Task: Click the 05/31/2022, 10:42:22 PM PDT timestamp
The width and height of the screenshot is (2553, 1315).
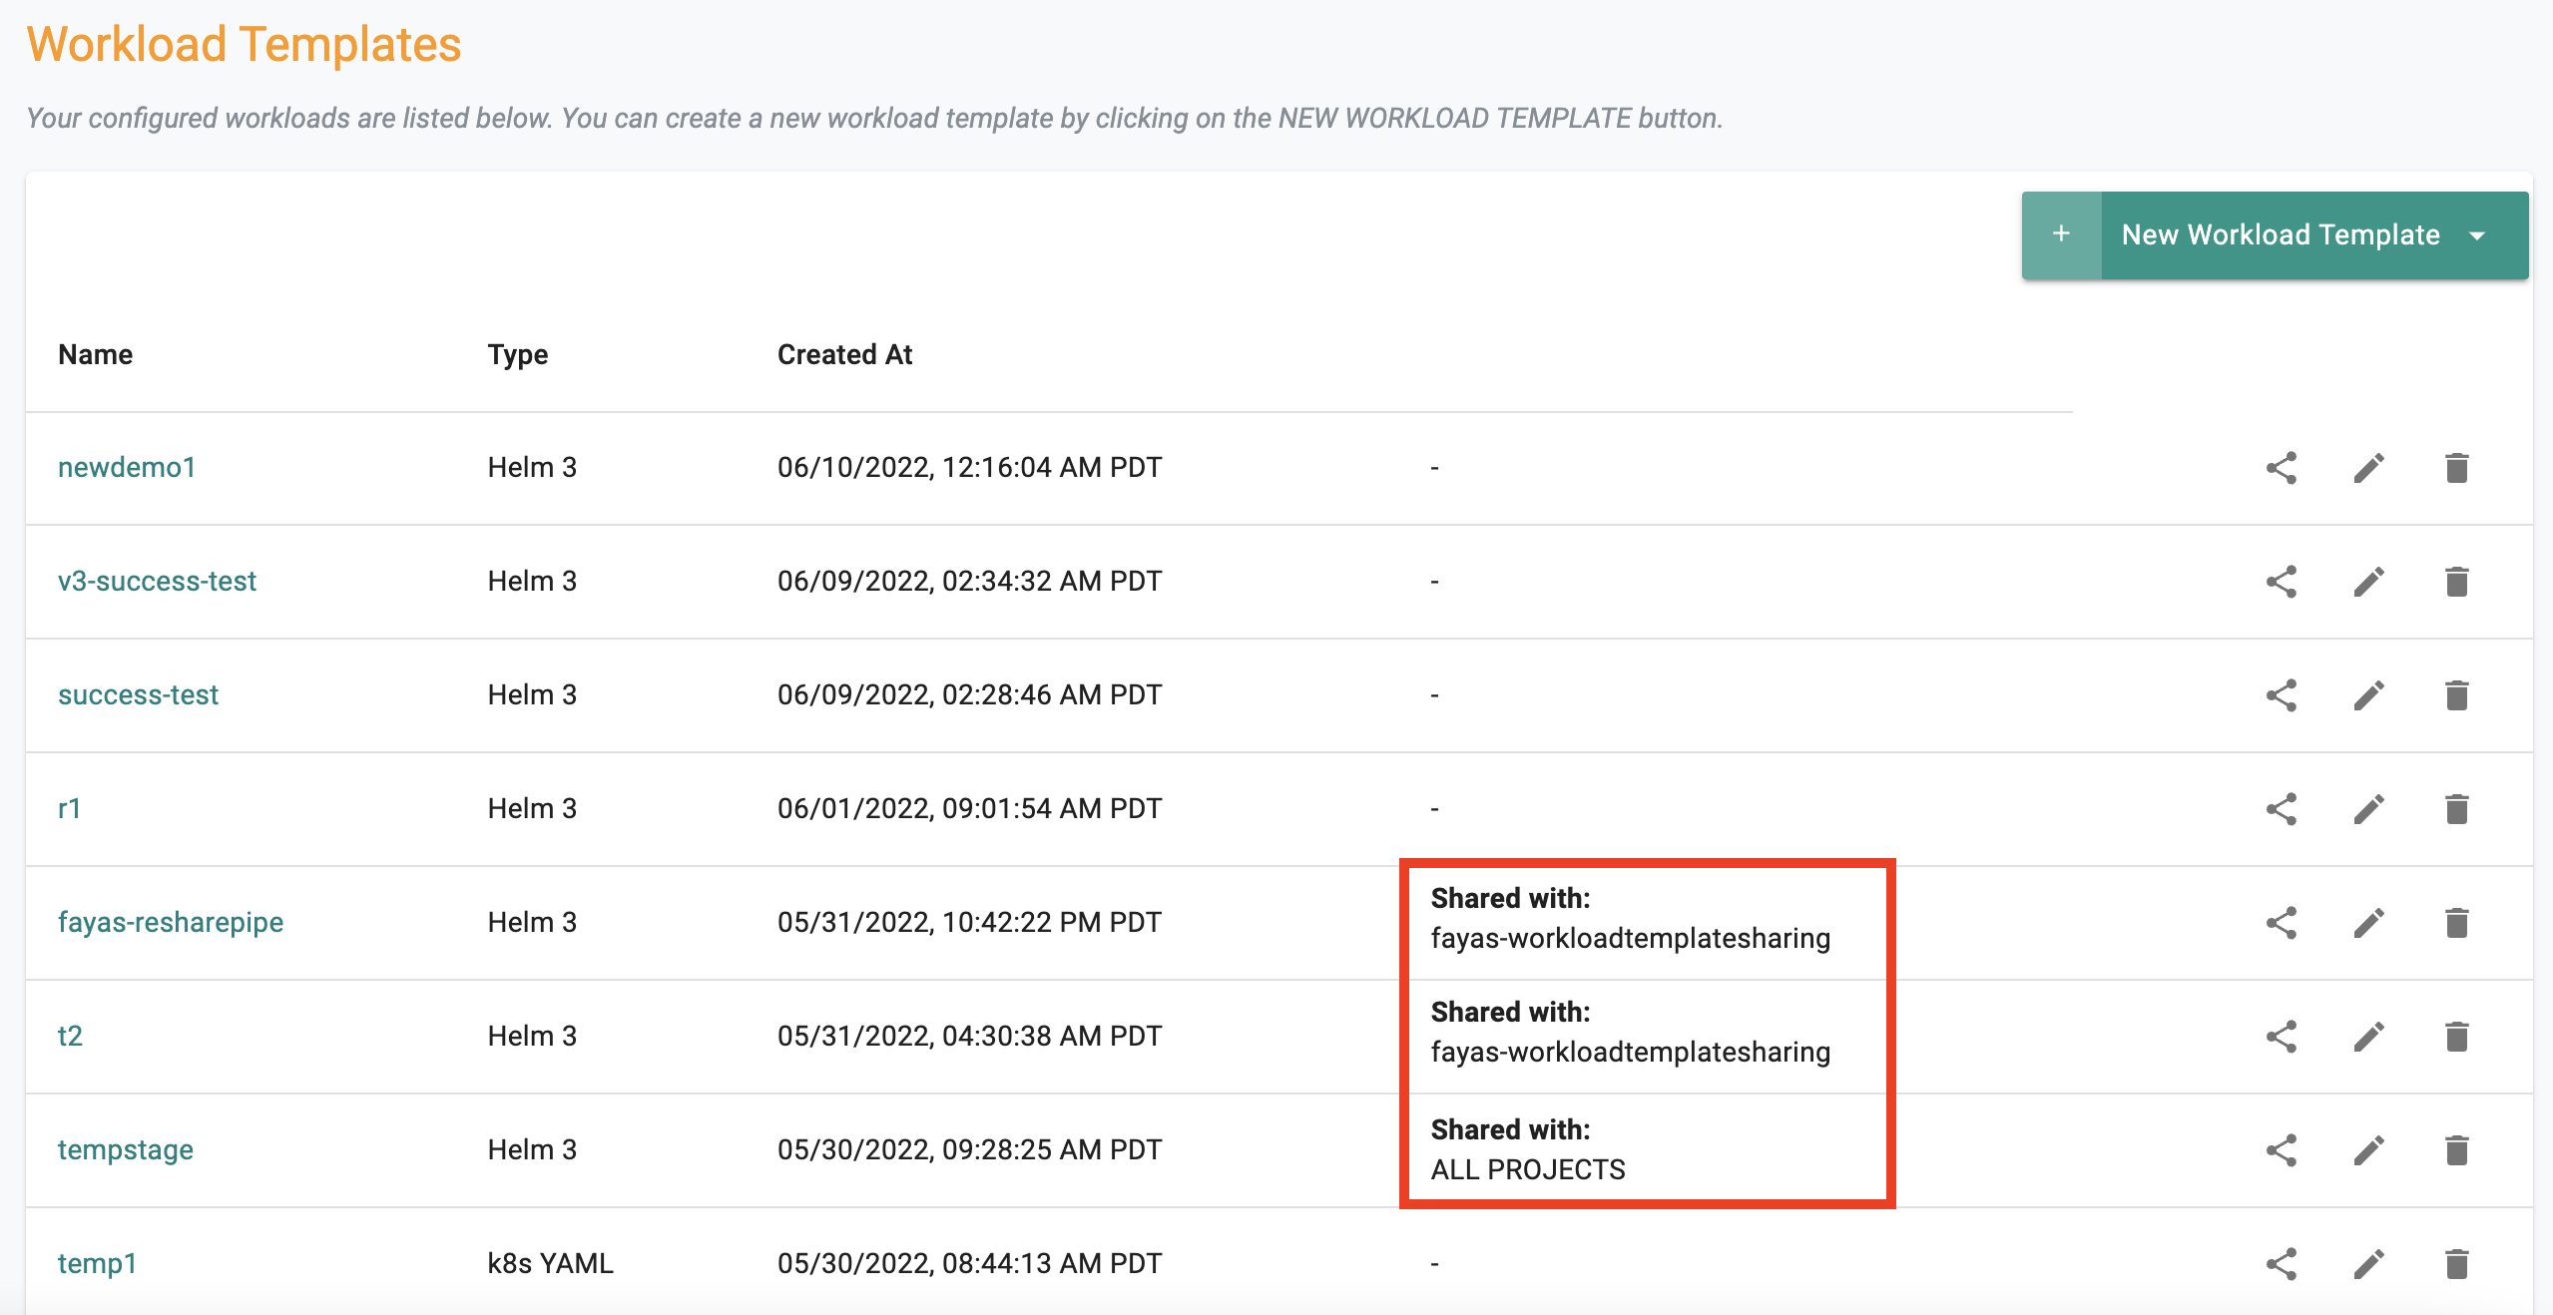Action: coord(969,922)
